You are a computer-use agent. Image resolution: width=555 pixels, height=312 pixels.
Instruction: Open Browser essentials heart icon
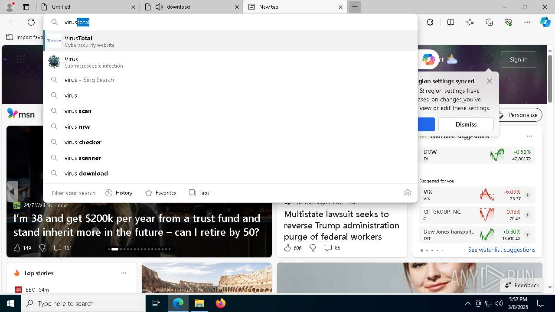(x=508, y=22)
